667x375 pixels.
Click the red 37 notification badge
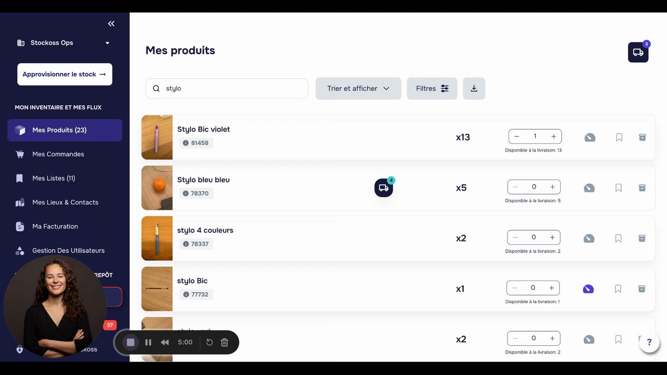pyautogui.click(x=109, y=326)
